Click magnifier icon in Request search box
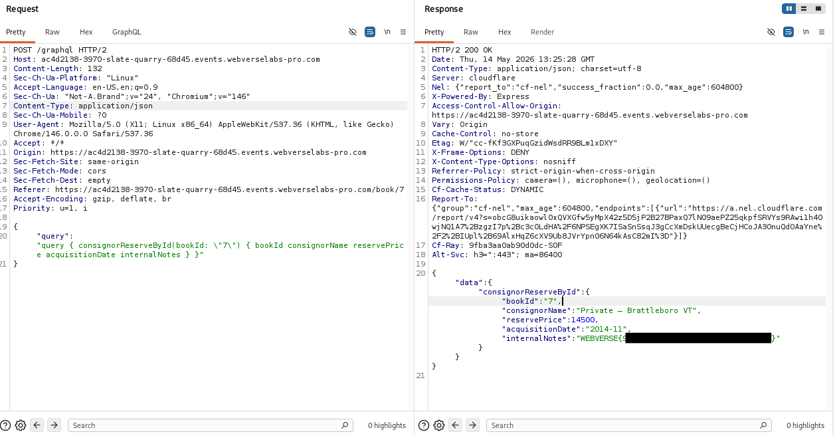The image size is (835, 436). 345,425
